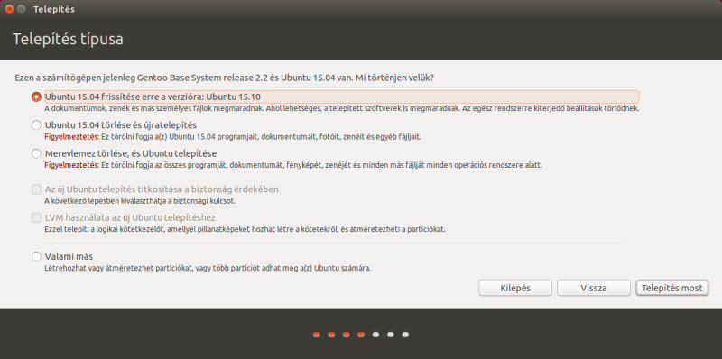Viewport: 722px width, 359px height.
Task: Start installation with 'Telepítés most' button
Action: [x=672, y=288]
